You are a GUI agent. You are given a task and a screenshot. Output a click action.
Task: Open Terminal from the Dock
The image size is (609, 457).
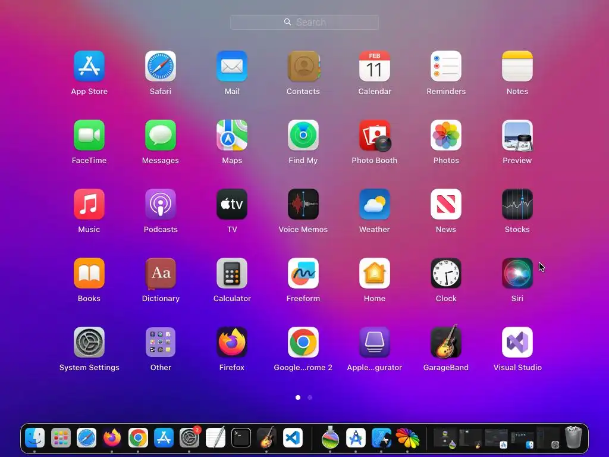(x=241, y=438)
